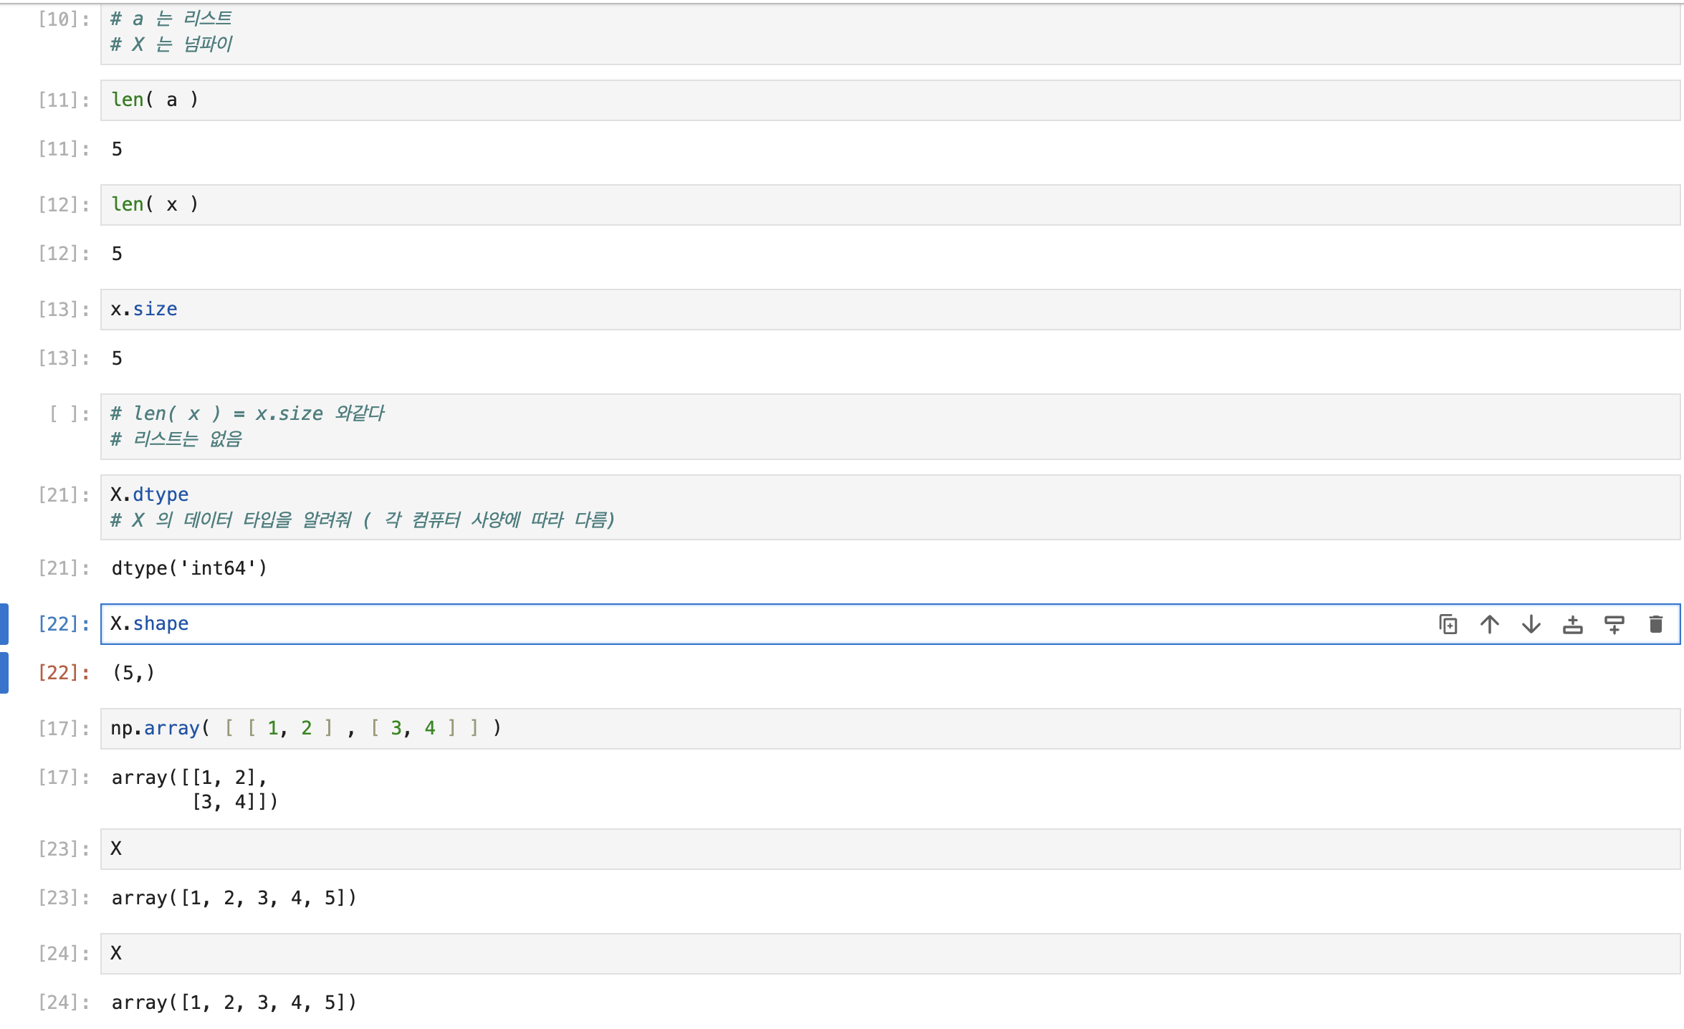Insert a cell above X.shape
Image resolution: width=1684 pixels, height=1029 pixels.
click(1572, 624)
